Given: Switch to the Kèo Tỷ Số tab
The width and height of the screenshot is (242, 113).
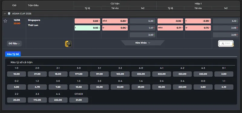Looking at the screenshot, I should click(13, 54).
